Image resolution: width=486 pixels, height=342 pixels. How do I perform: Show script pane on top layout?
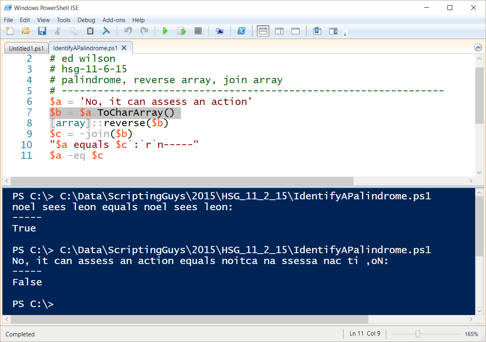(x=263, y=31)
